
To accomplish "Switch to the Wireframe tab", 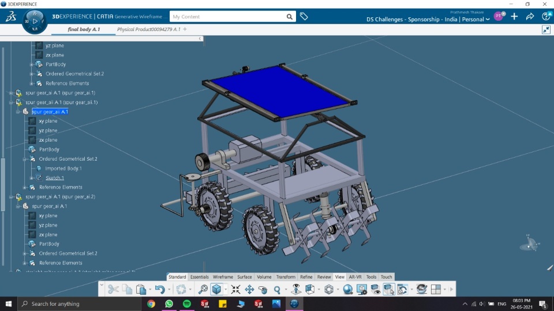I will click(223, 277).
